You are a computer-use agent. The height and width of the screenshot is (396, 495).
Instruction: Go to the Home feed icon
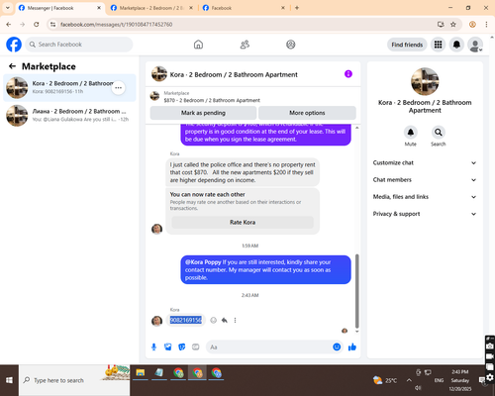click(198, 45)
